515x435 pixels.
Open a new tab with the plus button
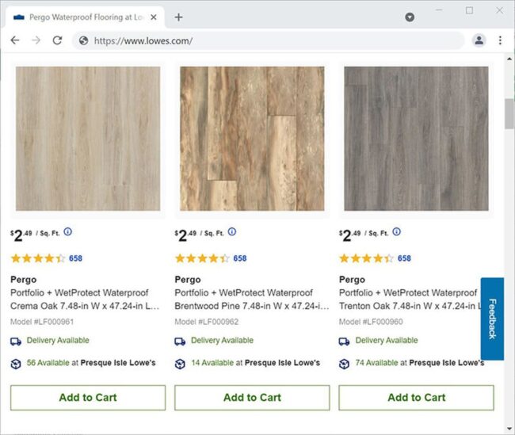pyautogui.click(x=178, y=17)
